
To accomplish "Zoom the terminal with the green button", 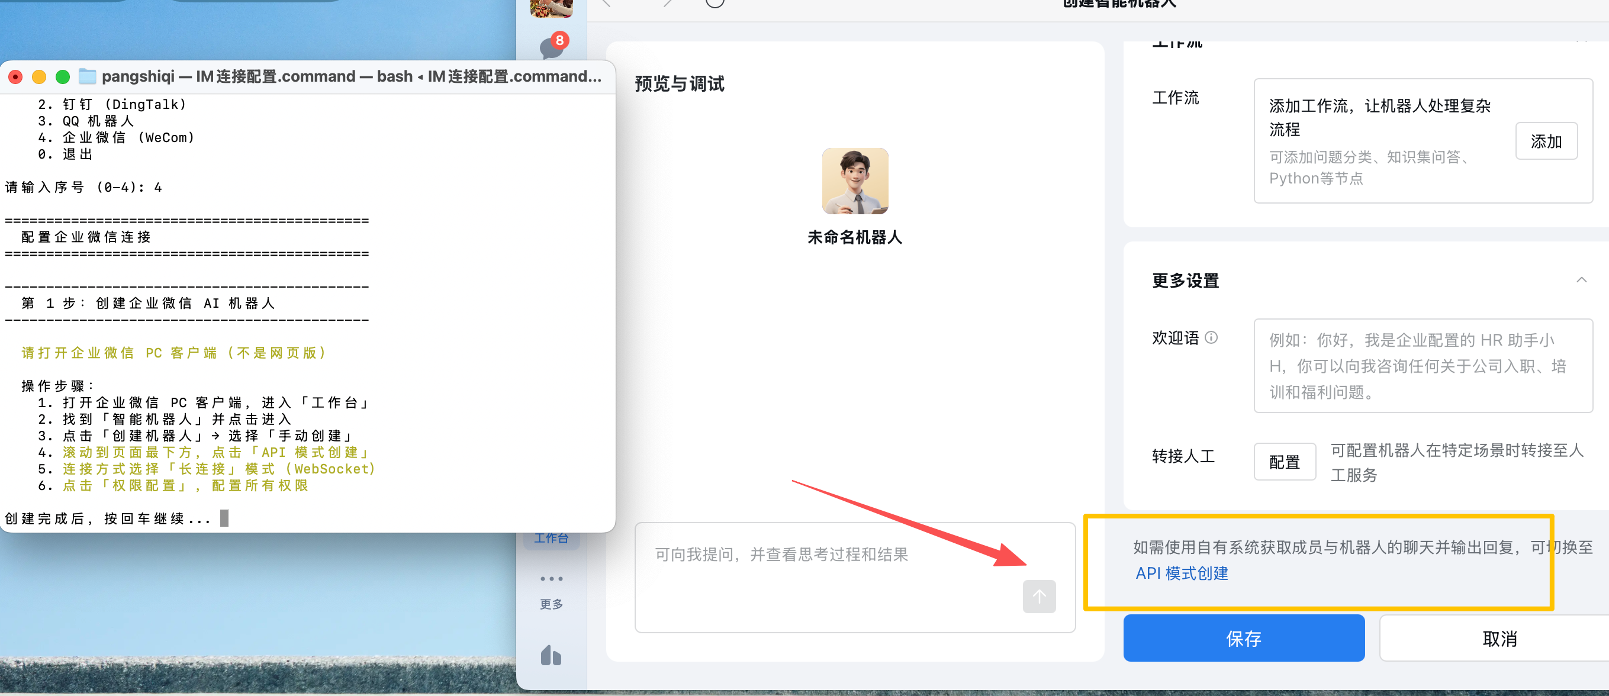I will pos(63,77).
